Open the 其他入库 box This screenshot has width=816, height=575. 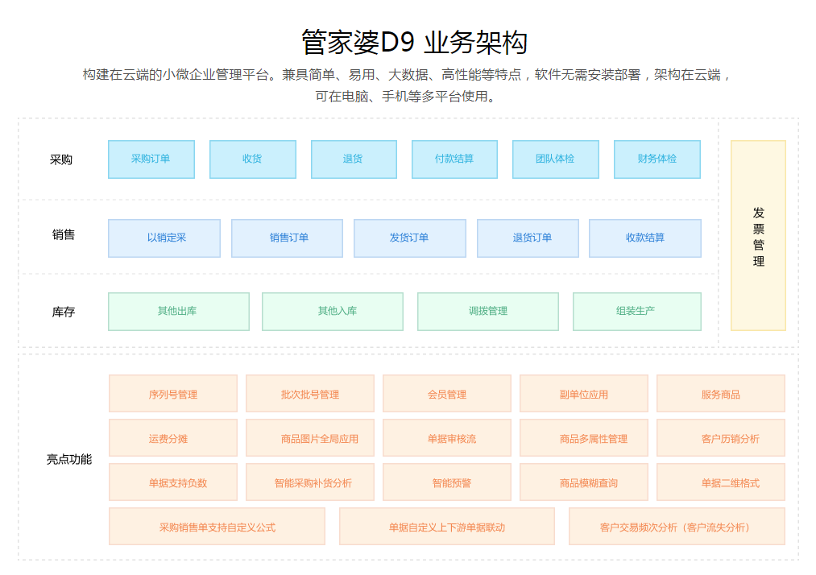coord(333,312)
